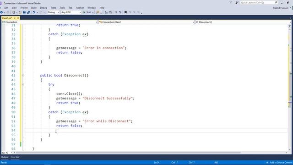Image resolution: width=293 pixels, height=165 pixels.
Task: Open the Build menu
Action: (34, 8)
